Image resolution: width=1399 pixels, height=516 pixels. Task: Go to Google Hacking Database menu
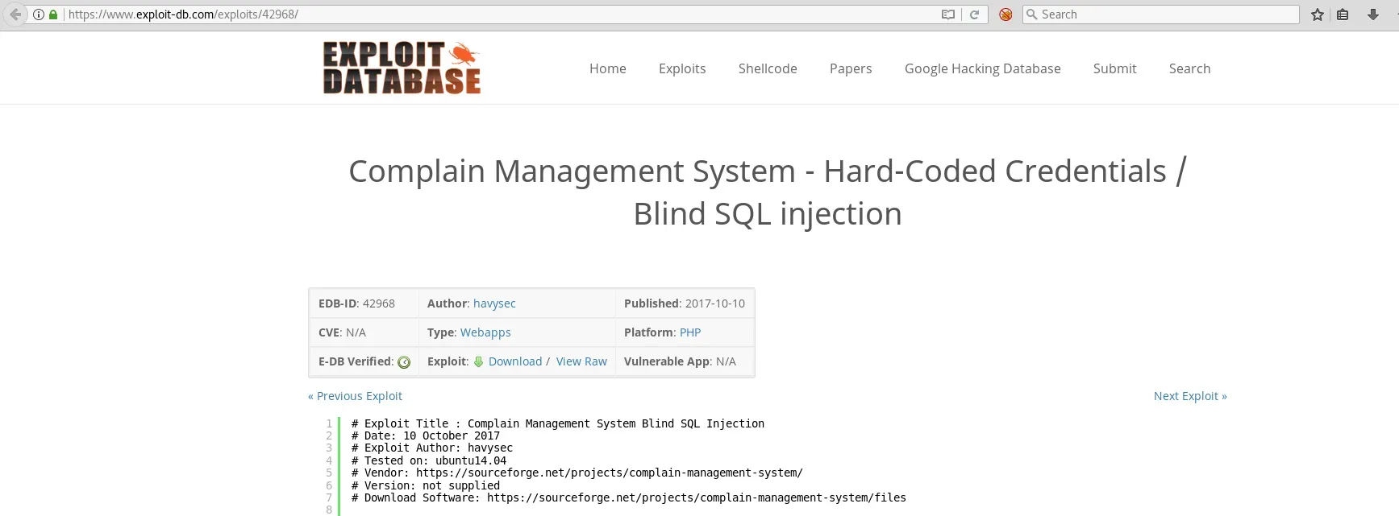click(982, 68)
